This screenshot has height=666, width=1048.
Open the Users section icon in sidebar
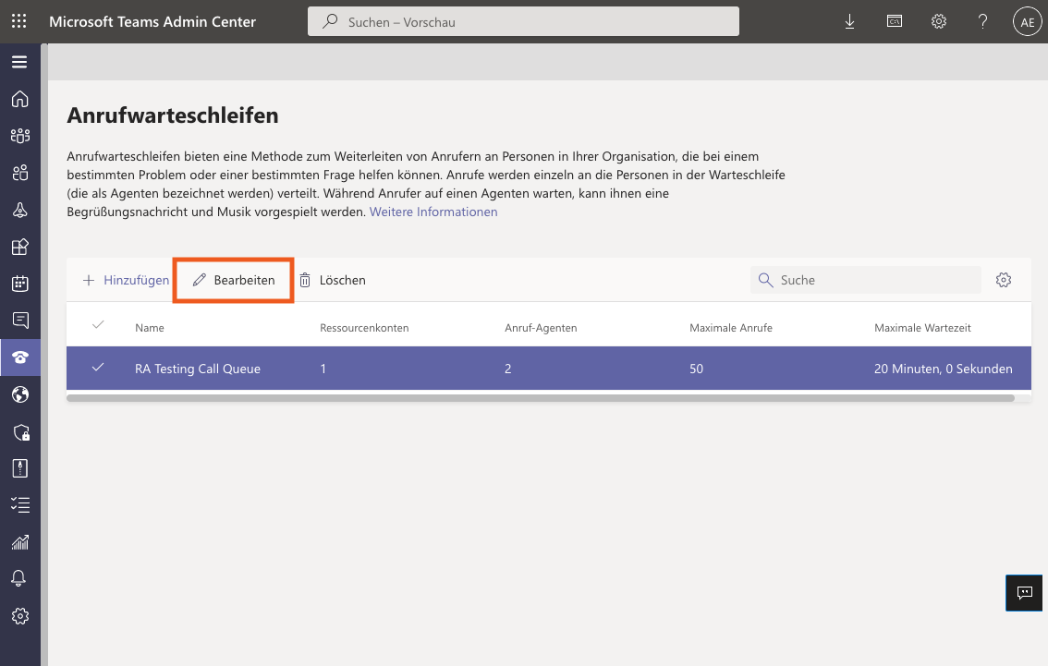[20, 173]
